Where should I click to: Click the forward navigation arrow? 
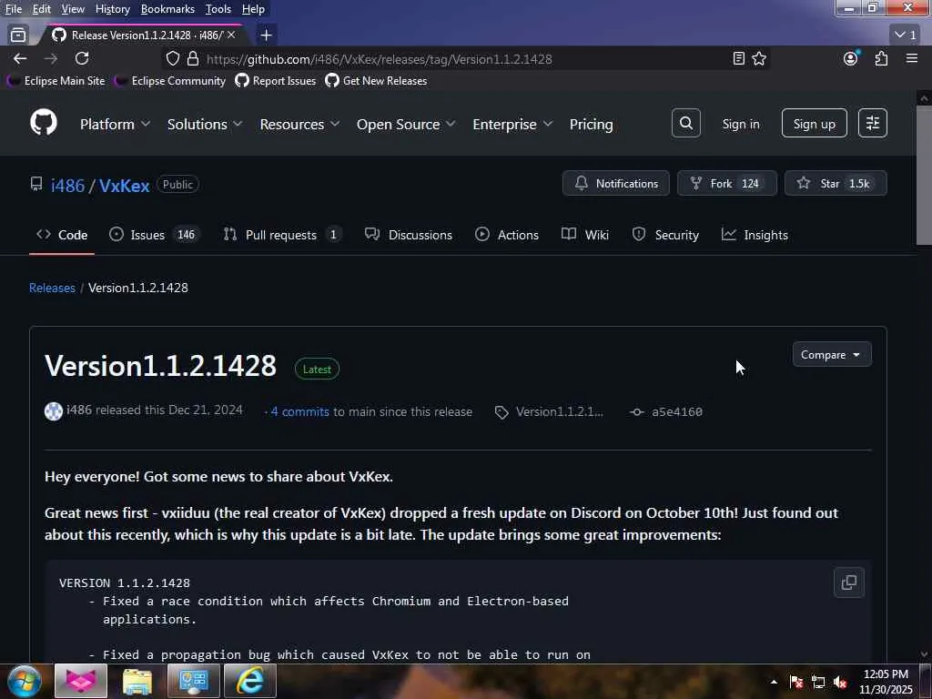pos(51,58)
